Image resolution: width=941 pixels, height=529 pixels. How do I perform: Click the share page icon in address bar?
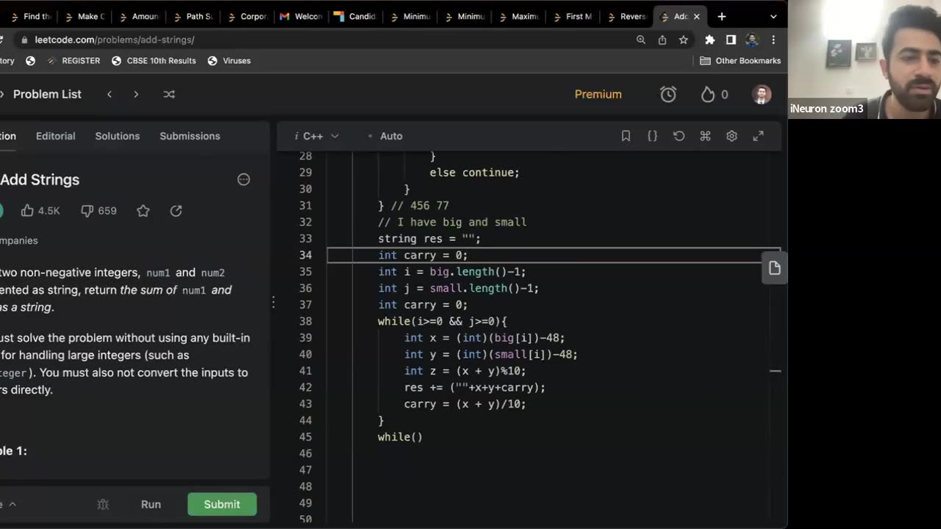click(x=662, y=40)
